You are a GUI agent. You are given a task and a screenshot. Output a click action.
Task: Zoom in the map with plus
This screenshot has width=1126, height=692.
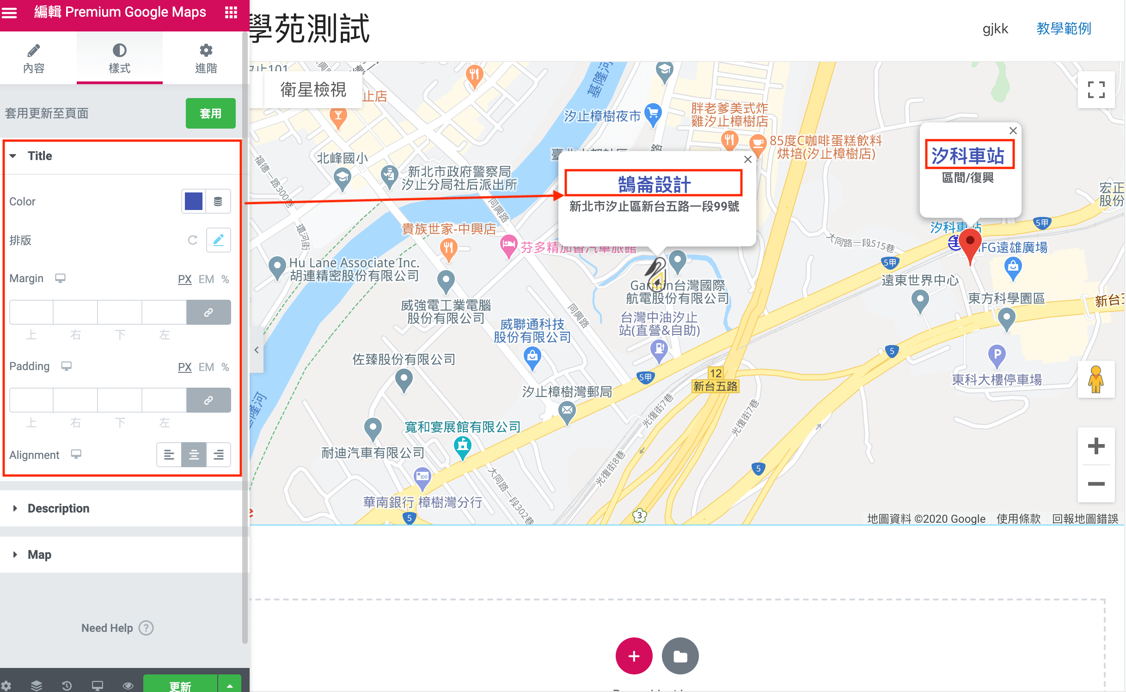[x=1096, y=446]
